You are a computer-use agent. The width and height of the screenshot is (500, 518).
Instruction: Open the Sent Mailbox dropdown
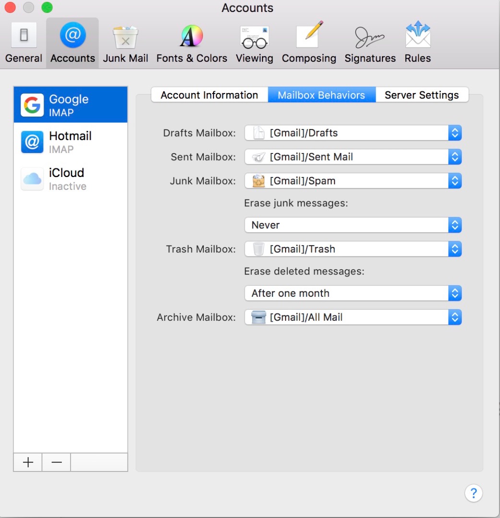[353, 156]
